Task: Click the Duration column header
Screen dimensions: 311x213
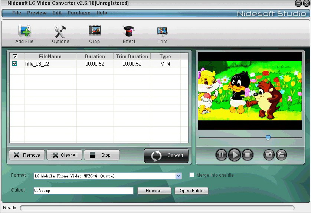Action: point(95,56)
